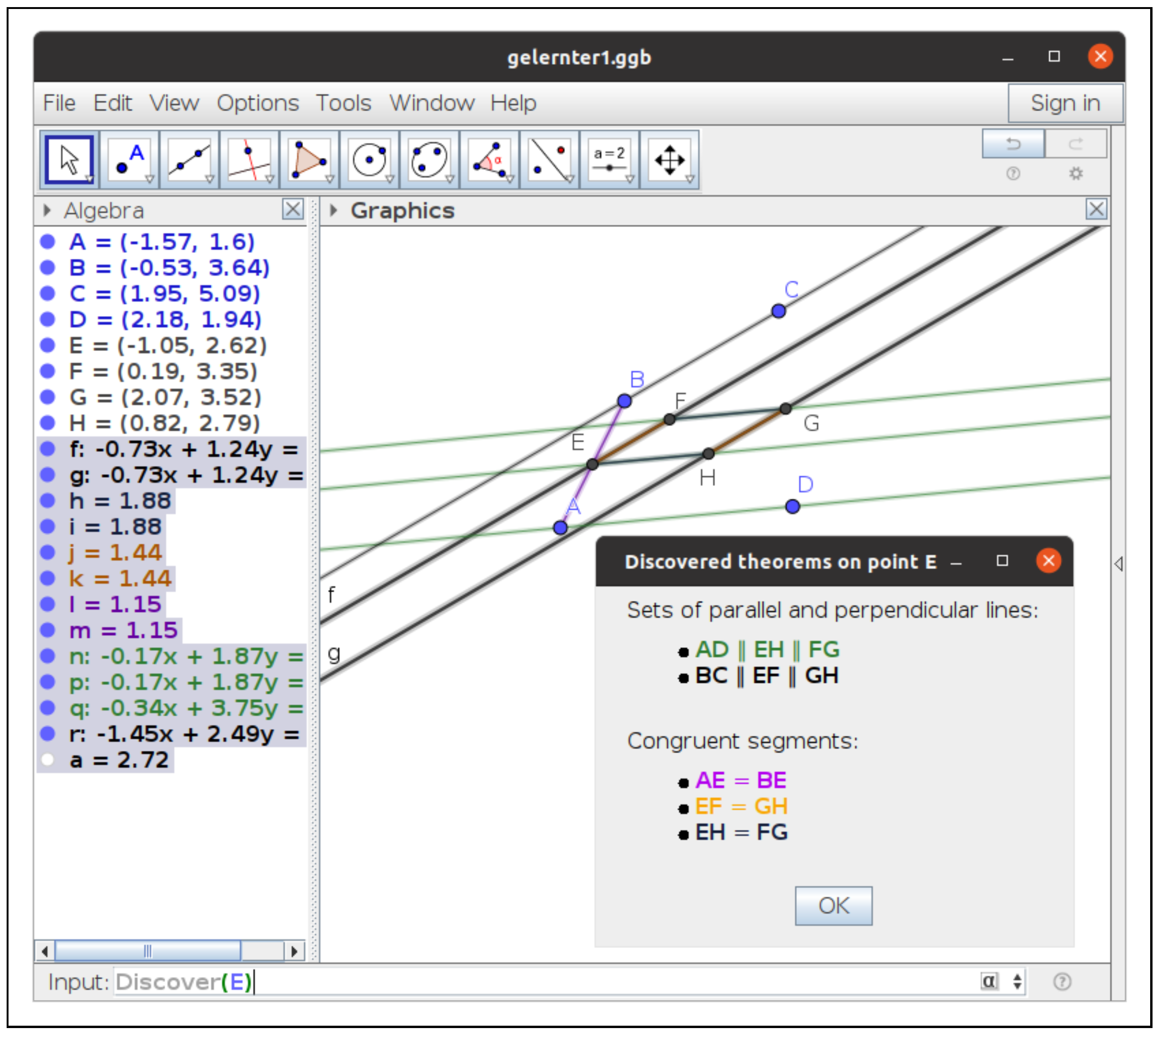Toggle visibility bullet of line f
1162x1038 pixels.
click(x=48, y=449)
